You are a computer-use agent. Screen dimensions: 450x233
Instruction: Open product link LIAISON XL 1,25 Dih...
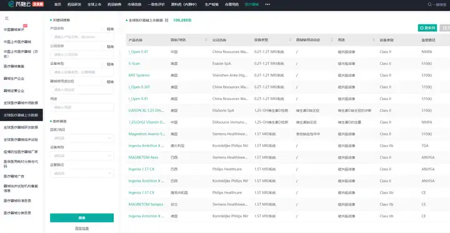point(146,111)
